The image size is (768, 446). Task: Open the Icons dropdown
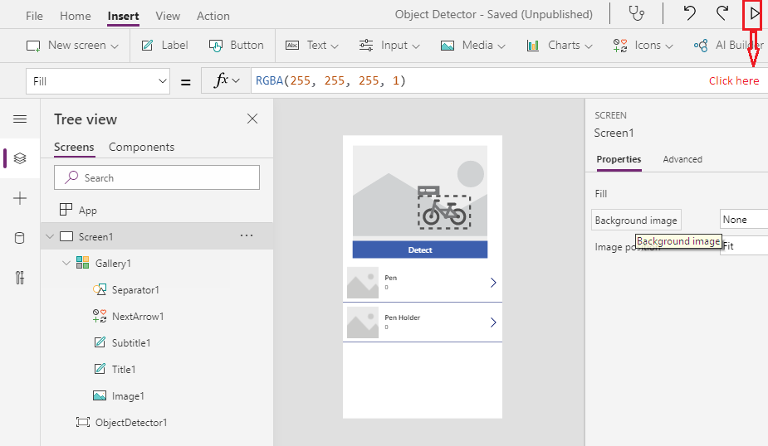[x=643, y=46]
